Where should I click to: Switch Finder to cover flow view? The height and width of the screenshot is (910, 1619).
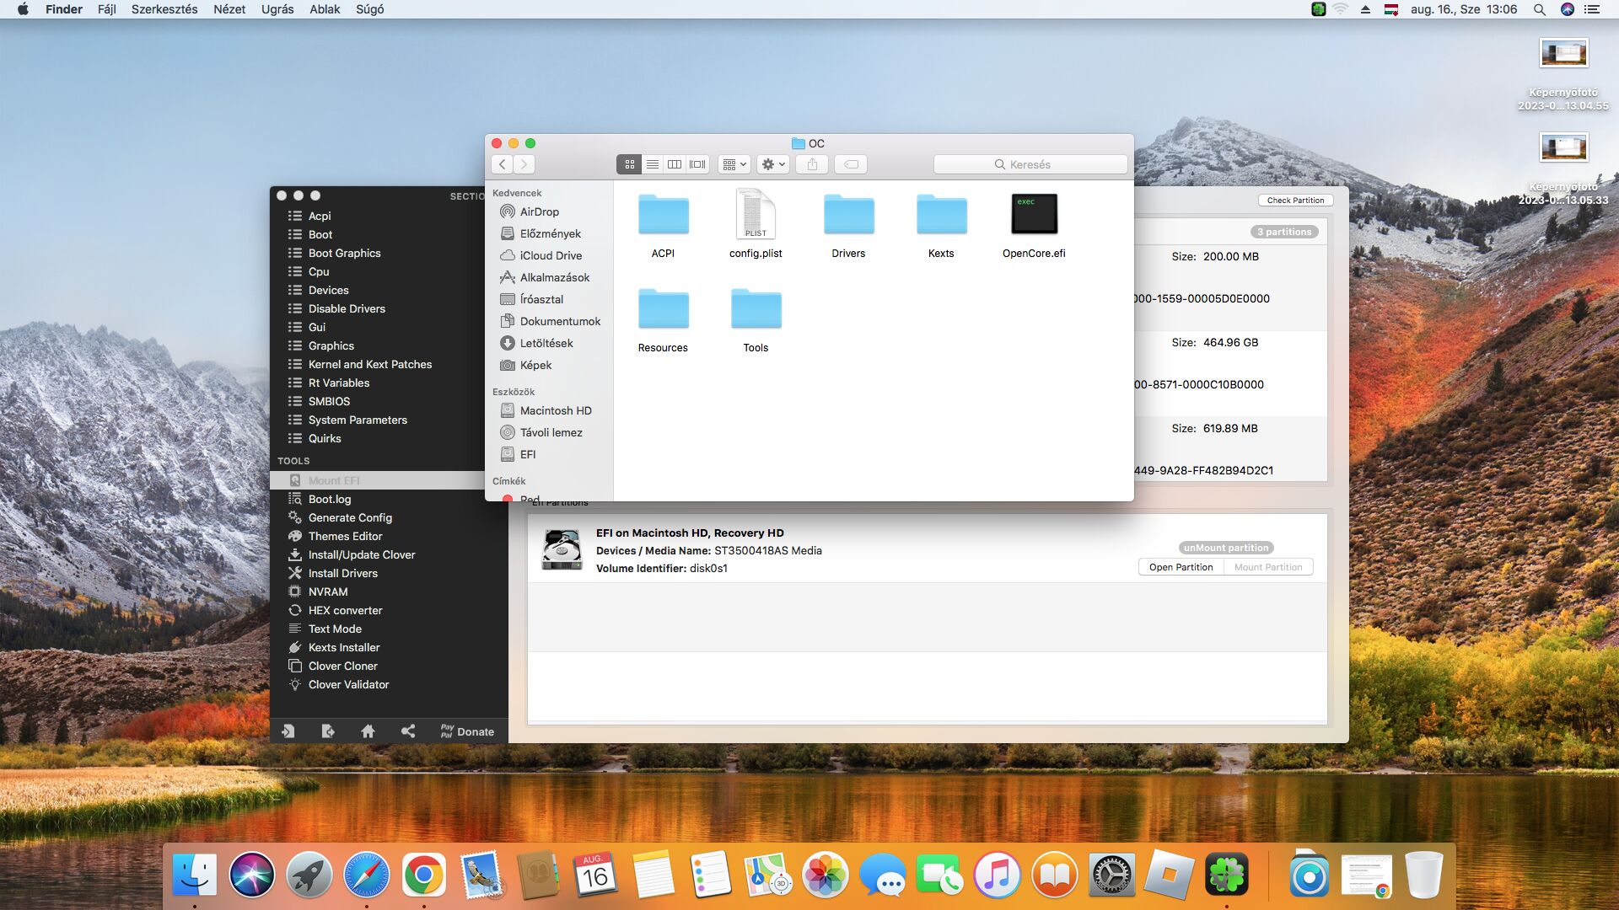[x=697, y=164]
